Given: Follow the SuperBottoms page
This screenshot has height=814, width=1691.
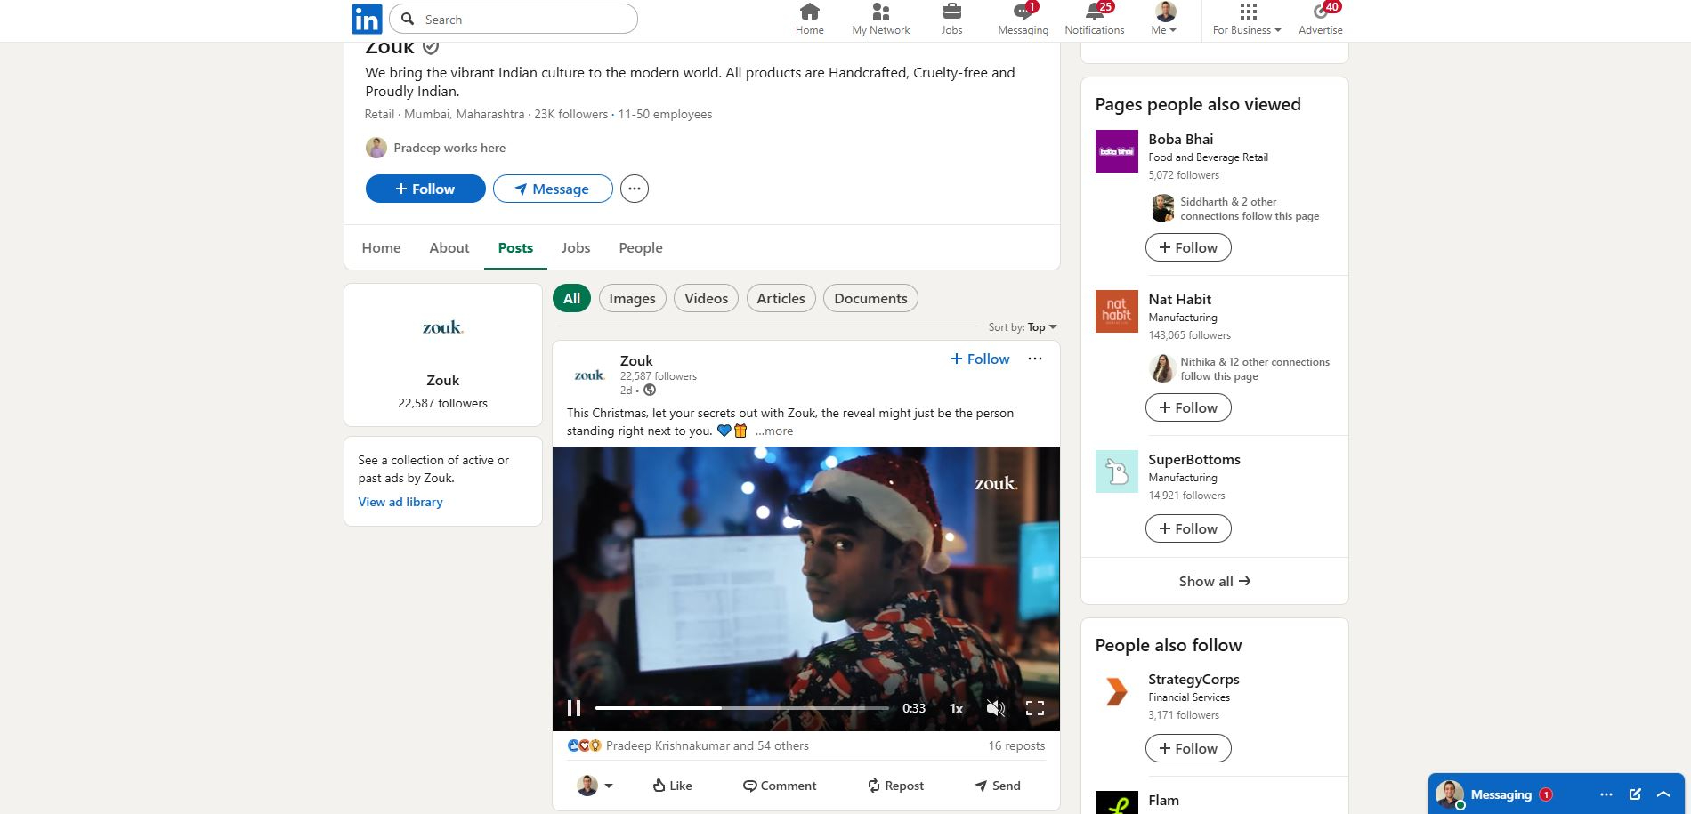Looking at the screenshot, I should coord(1188,528).
